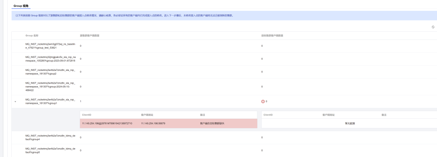The height and width of the screenshot is (157, 437).
Task: Select group name ending tdmq_default%group5
Action: coord(50,150)
